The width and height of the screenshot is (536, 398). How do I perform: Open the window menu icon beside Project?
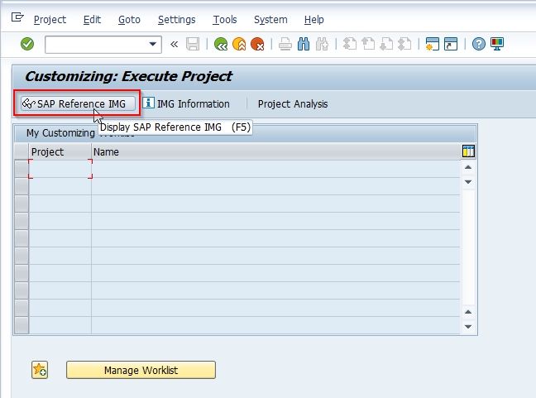point(17,17)
